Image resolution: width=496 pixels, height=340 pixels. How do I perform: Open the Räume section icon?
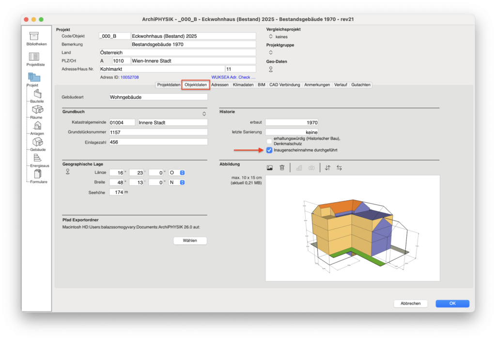38,110
